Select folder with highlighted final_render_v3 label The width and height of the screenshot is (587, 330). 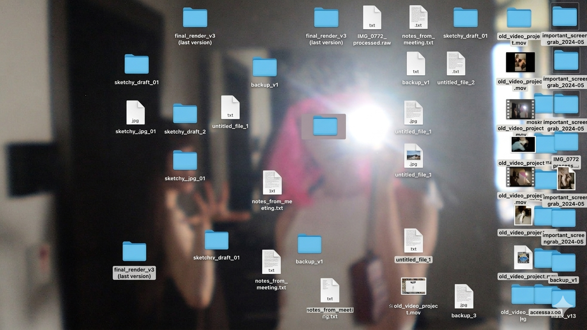pyautogui.click(x=134, y=252)
